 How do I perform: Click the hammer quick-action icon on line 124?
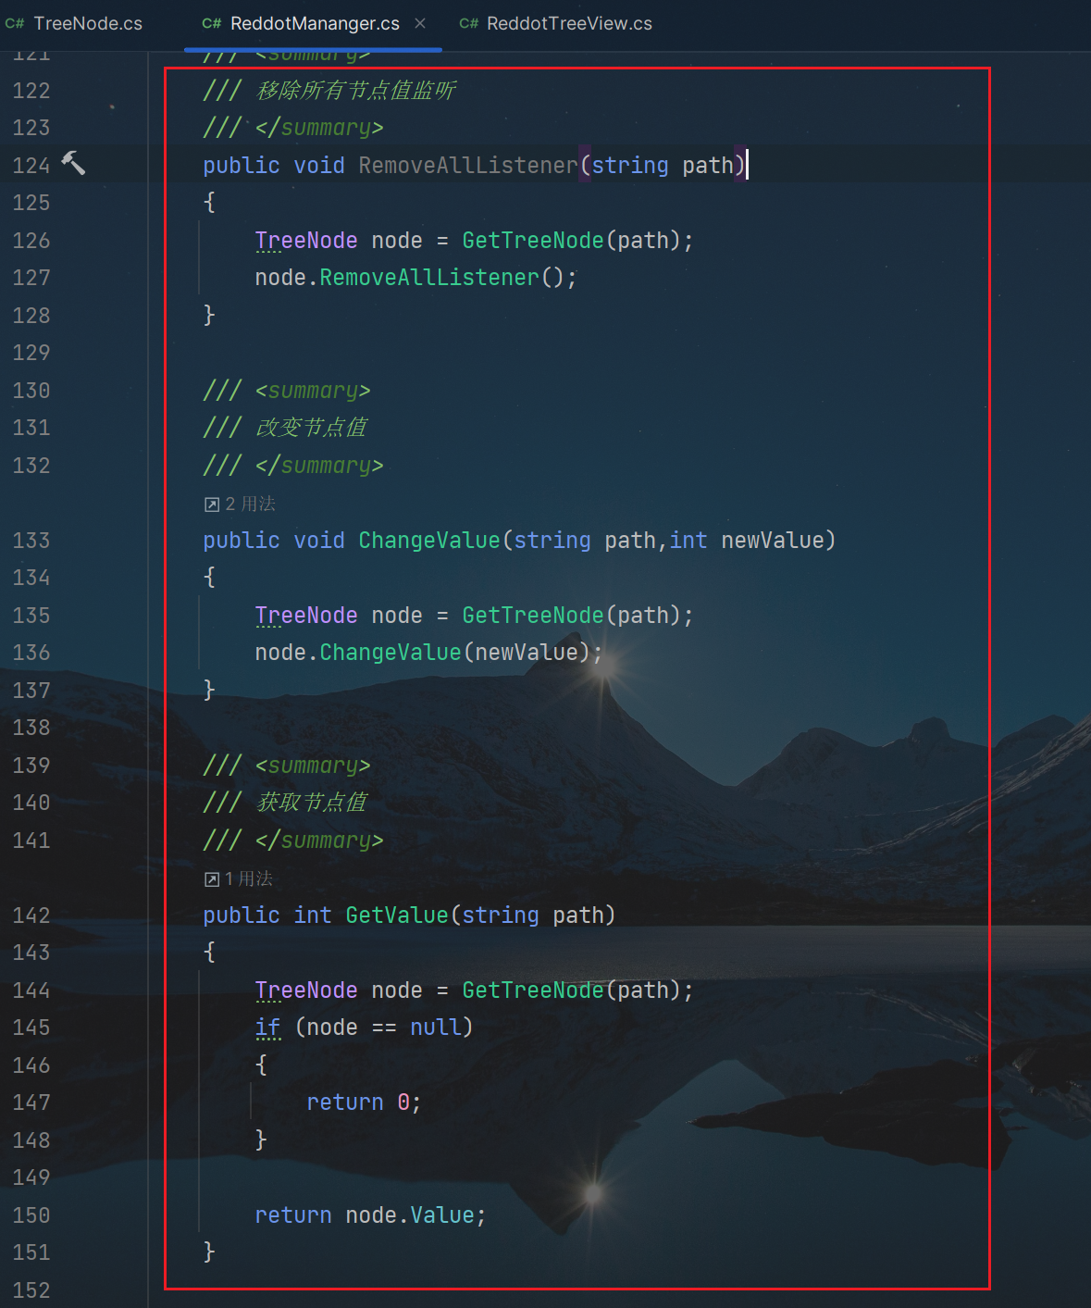(73, 163)
